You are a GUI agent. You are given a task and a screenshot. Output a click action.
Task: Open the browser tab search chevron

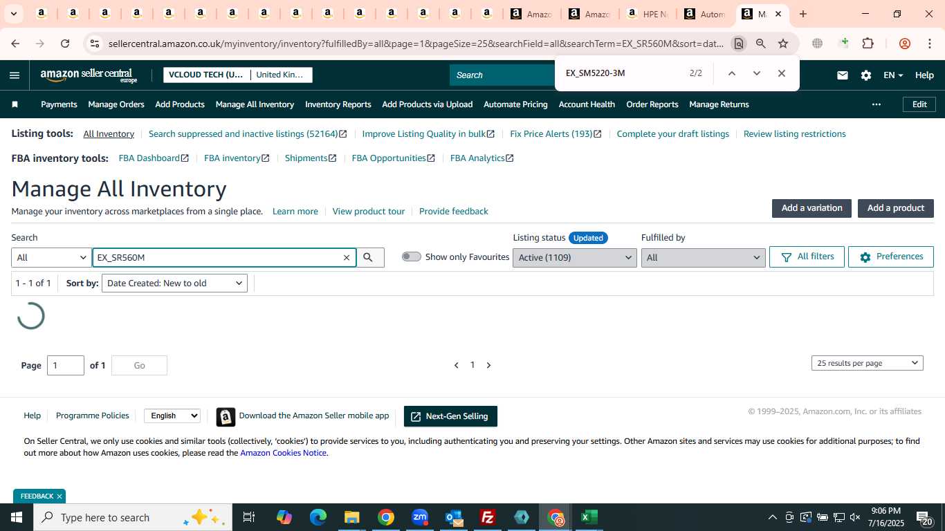pos(13,14)
